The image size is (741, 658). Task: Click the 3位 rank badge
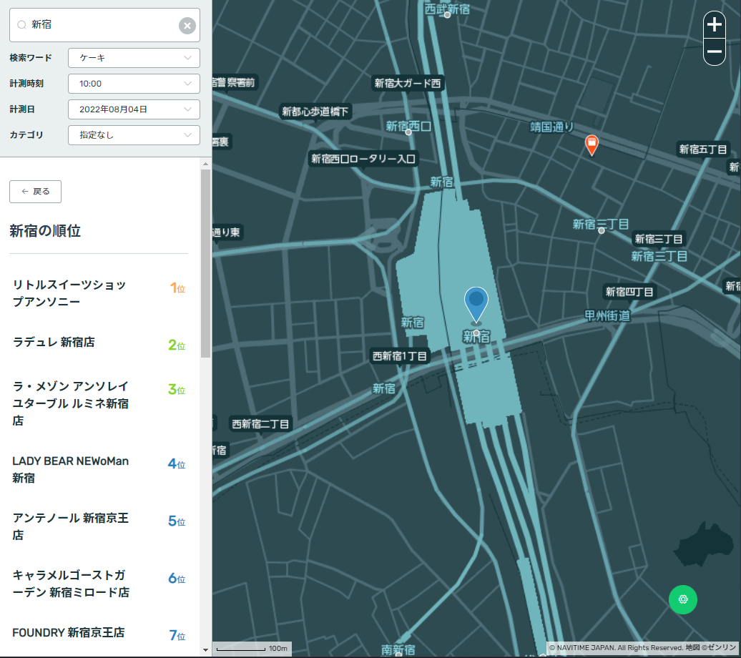click(x=177, y=390)
